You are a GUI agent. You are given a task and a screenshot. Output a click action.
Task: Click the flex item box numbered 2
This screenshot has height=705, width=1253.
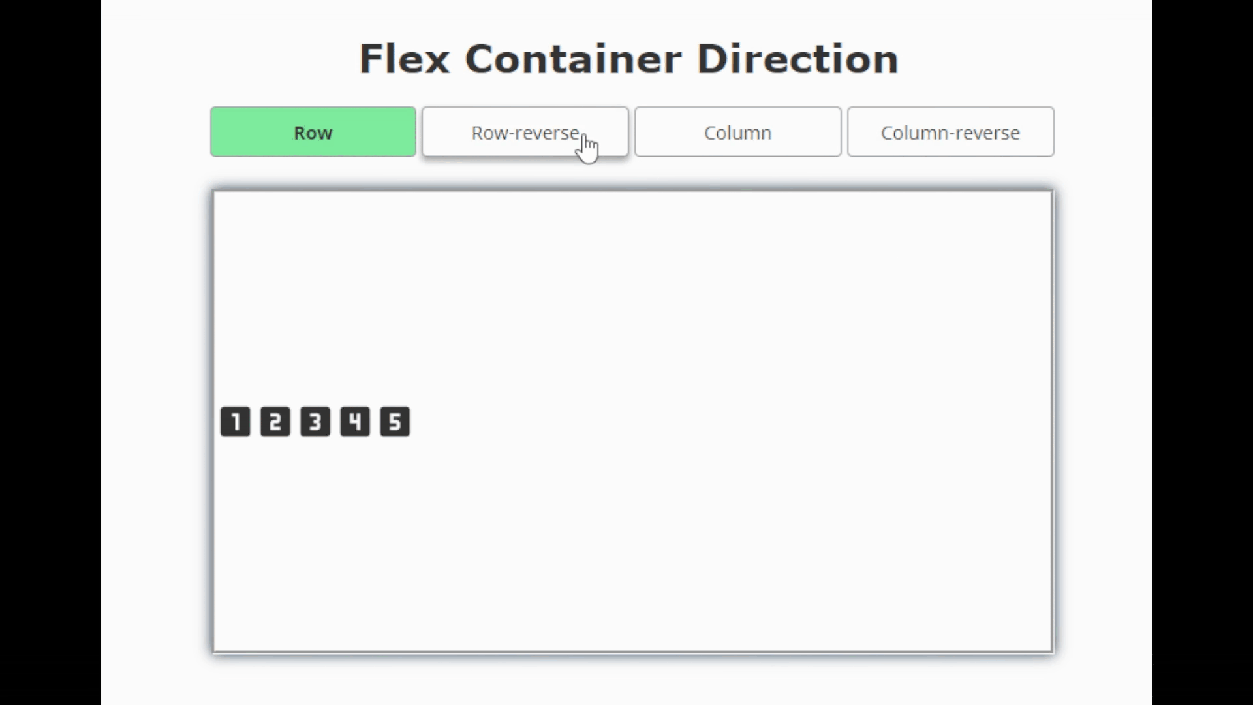pyautogui.click(x=275, y=422)
